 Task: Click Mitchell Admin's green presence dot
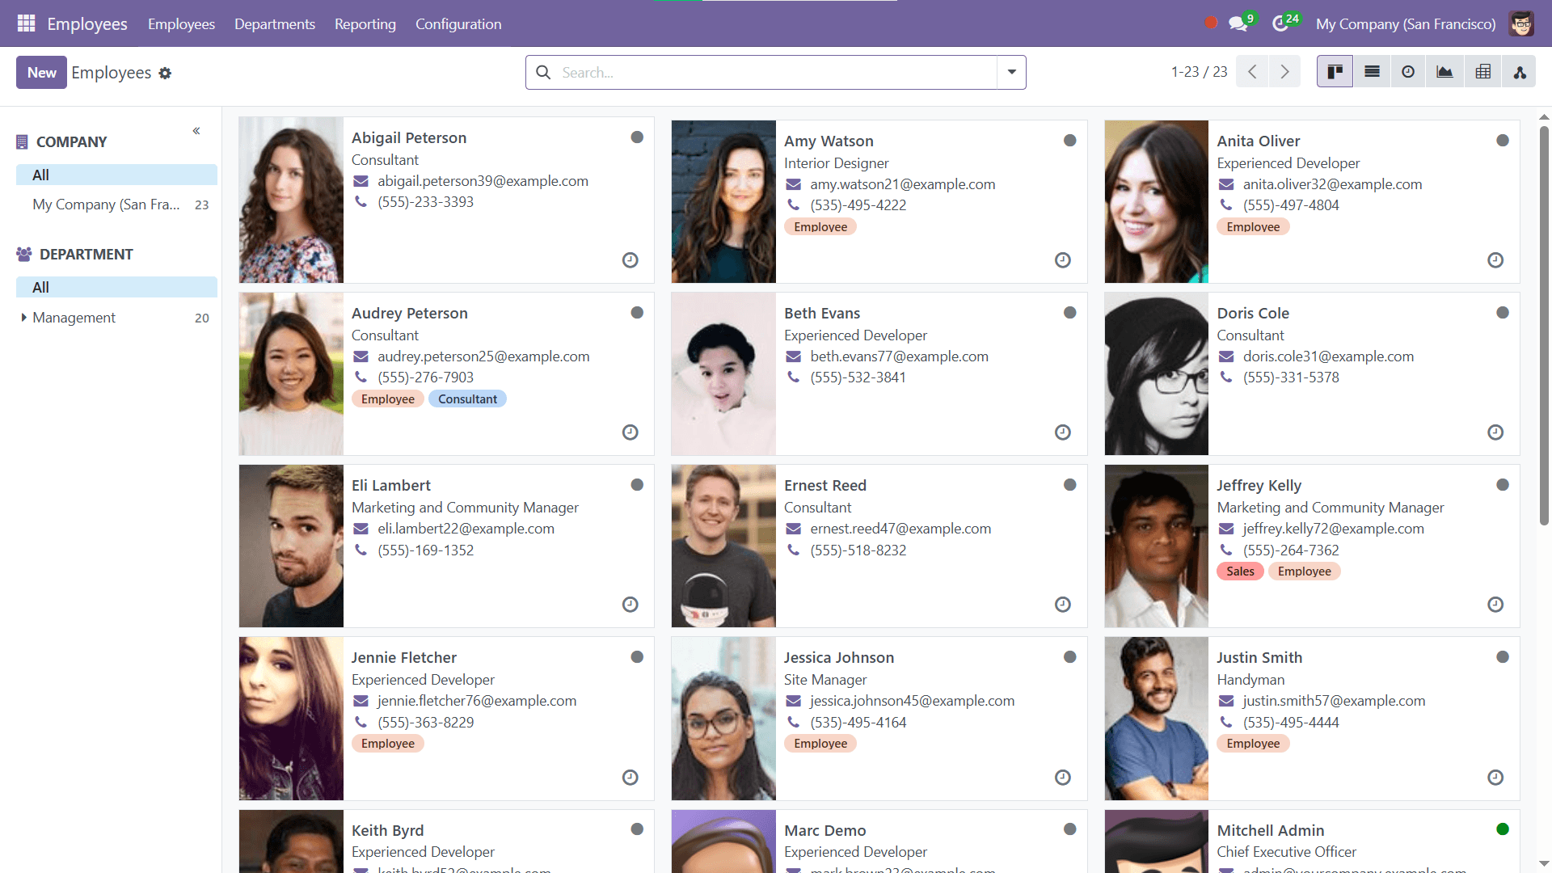click(x=1502, y=829)
